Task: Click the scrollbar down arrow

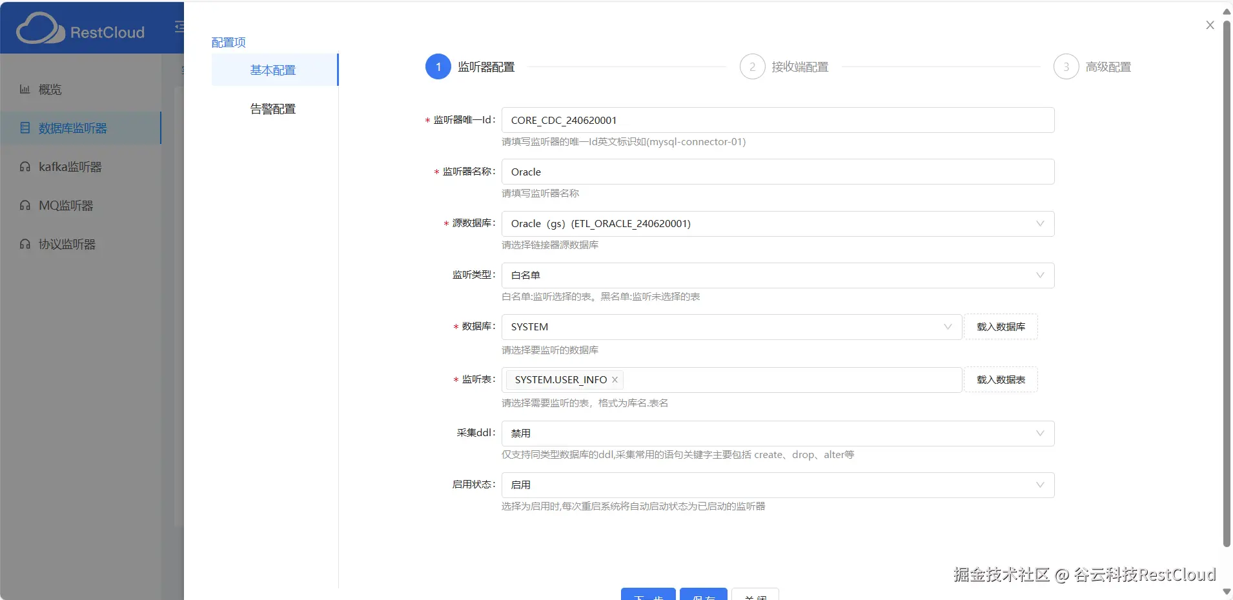Action: click(x=1227, y=592)
